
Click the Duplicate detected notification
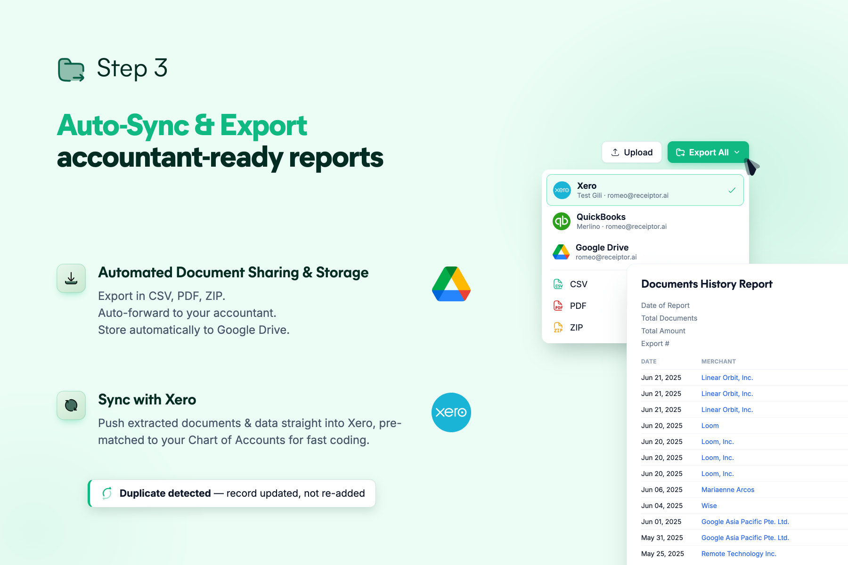coord(232,493)
